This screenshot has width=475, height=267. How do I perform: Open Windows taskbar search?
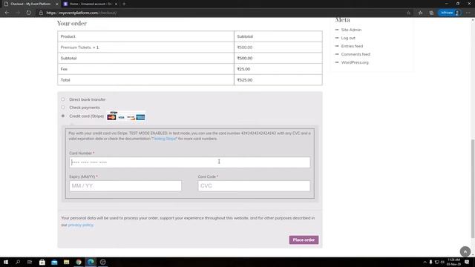[x=18, y=262]
